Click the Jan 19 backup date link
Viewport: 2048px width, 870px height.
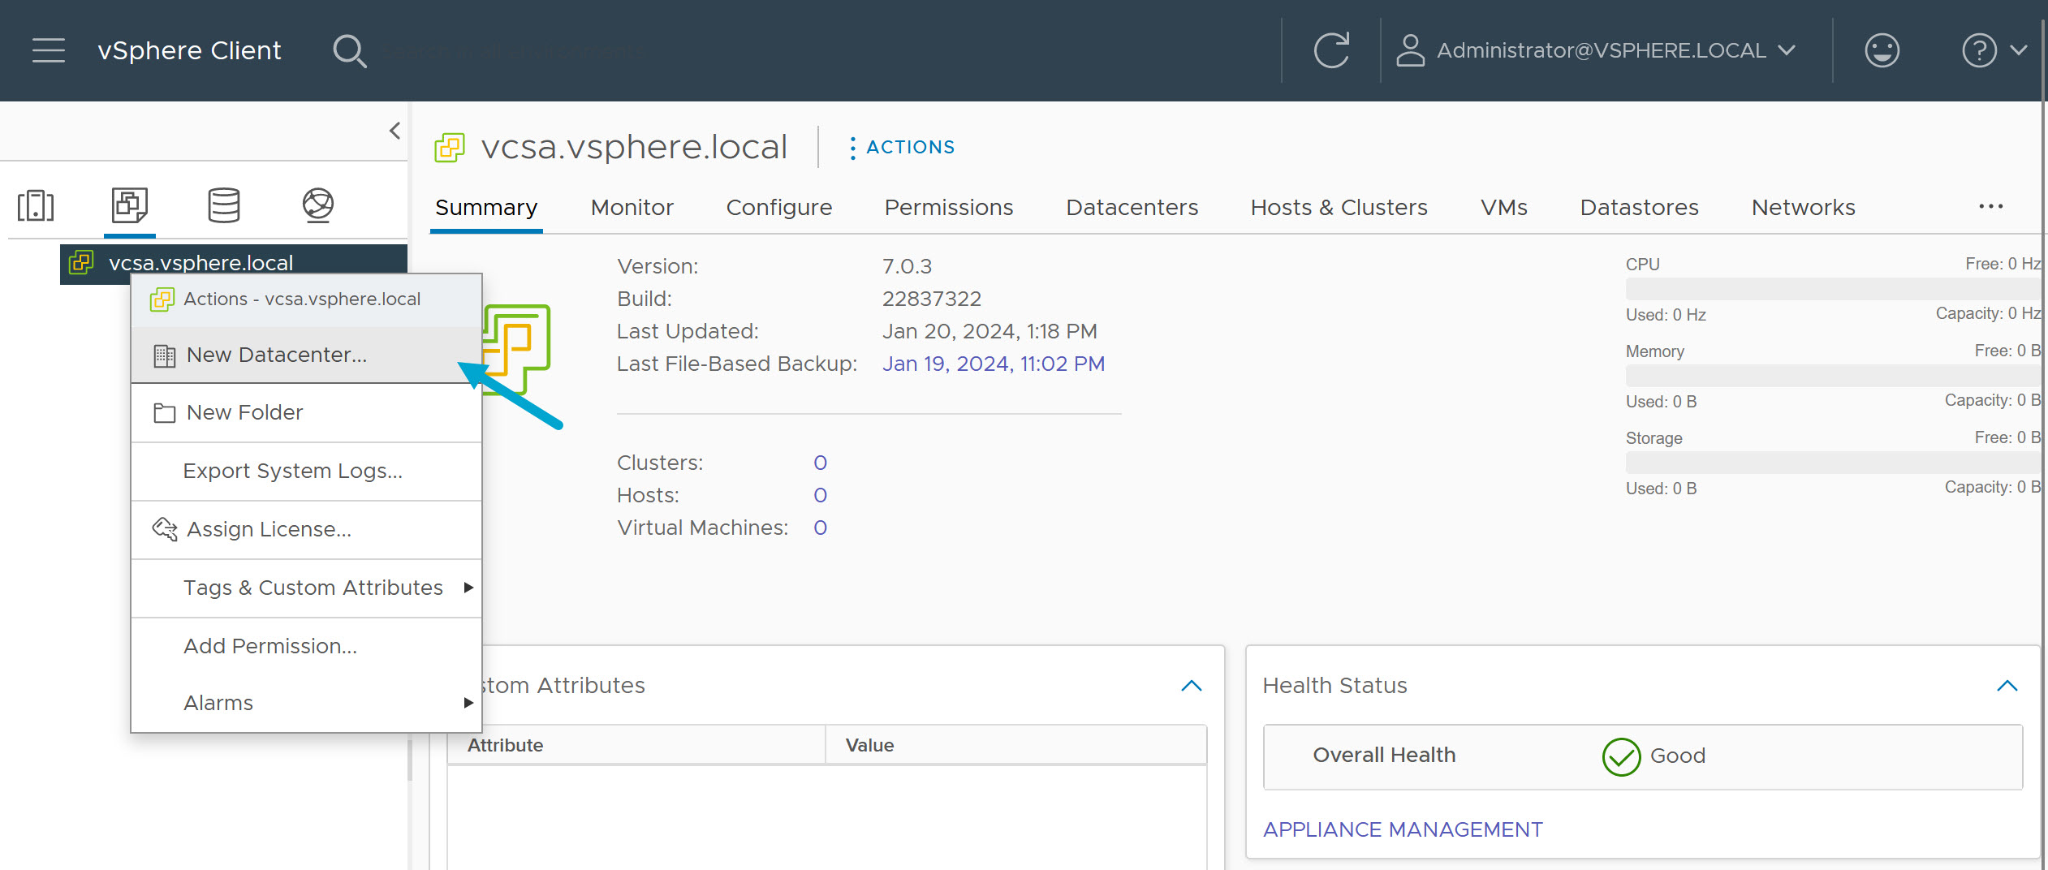994,363
